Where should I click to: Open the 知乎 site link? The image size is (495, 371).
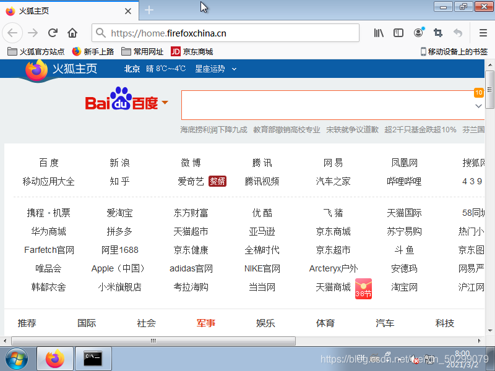[119, 181]
